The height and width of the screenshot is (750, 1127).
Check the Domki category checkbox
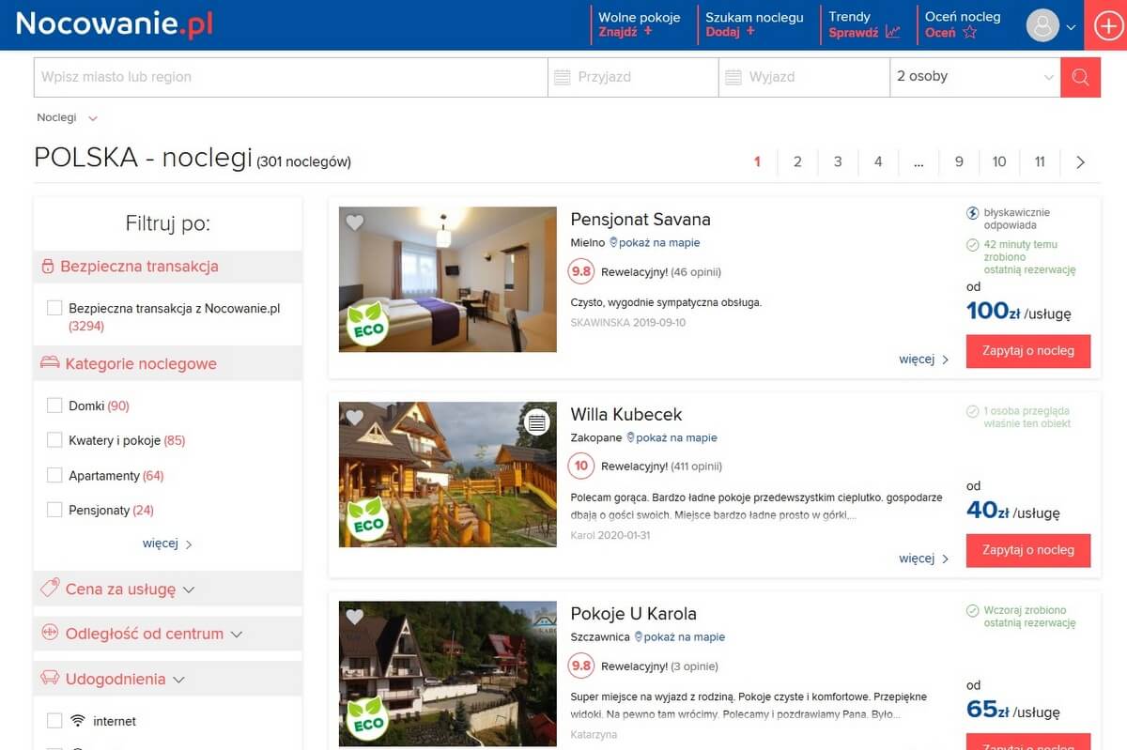(x=54, y=406)
